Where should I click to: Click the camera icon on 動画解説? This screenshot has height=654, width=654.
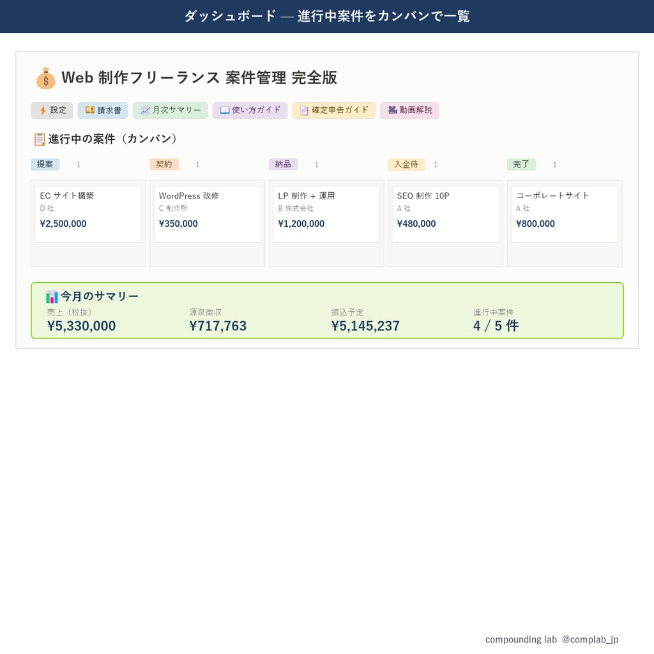coord(393,110)
